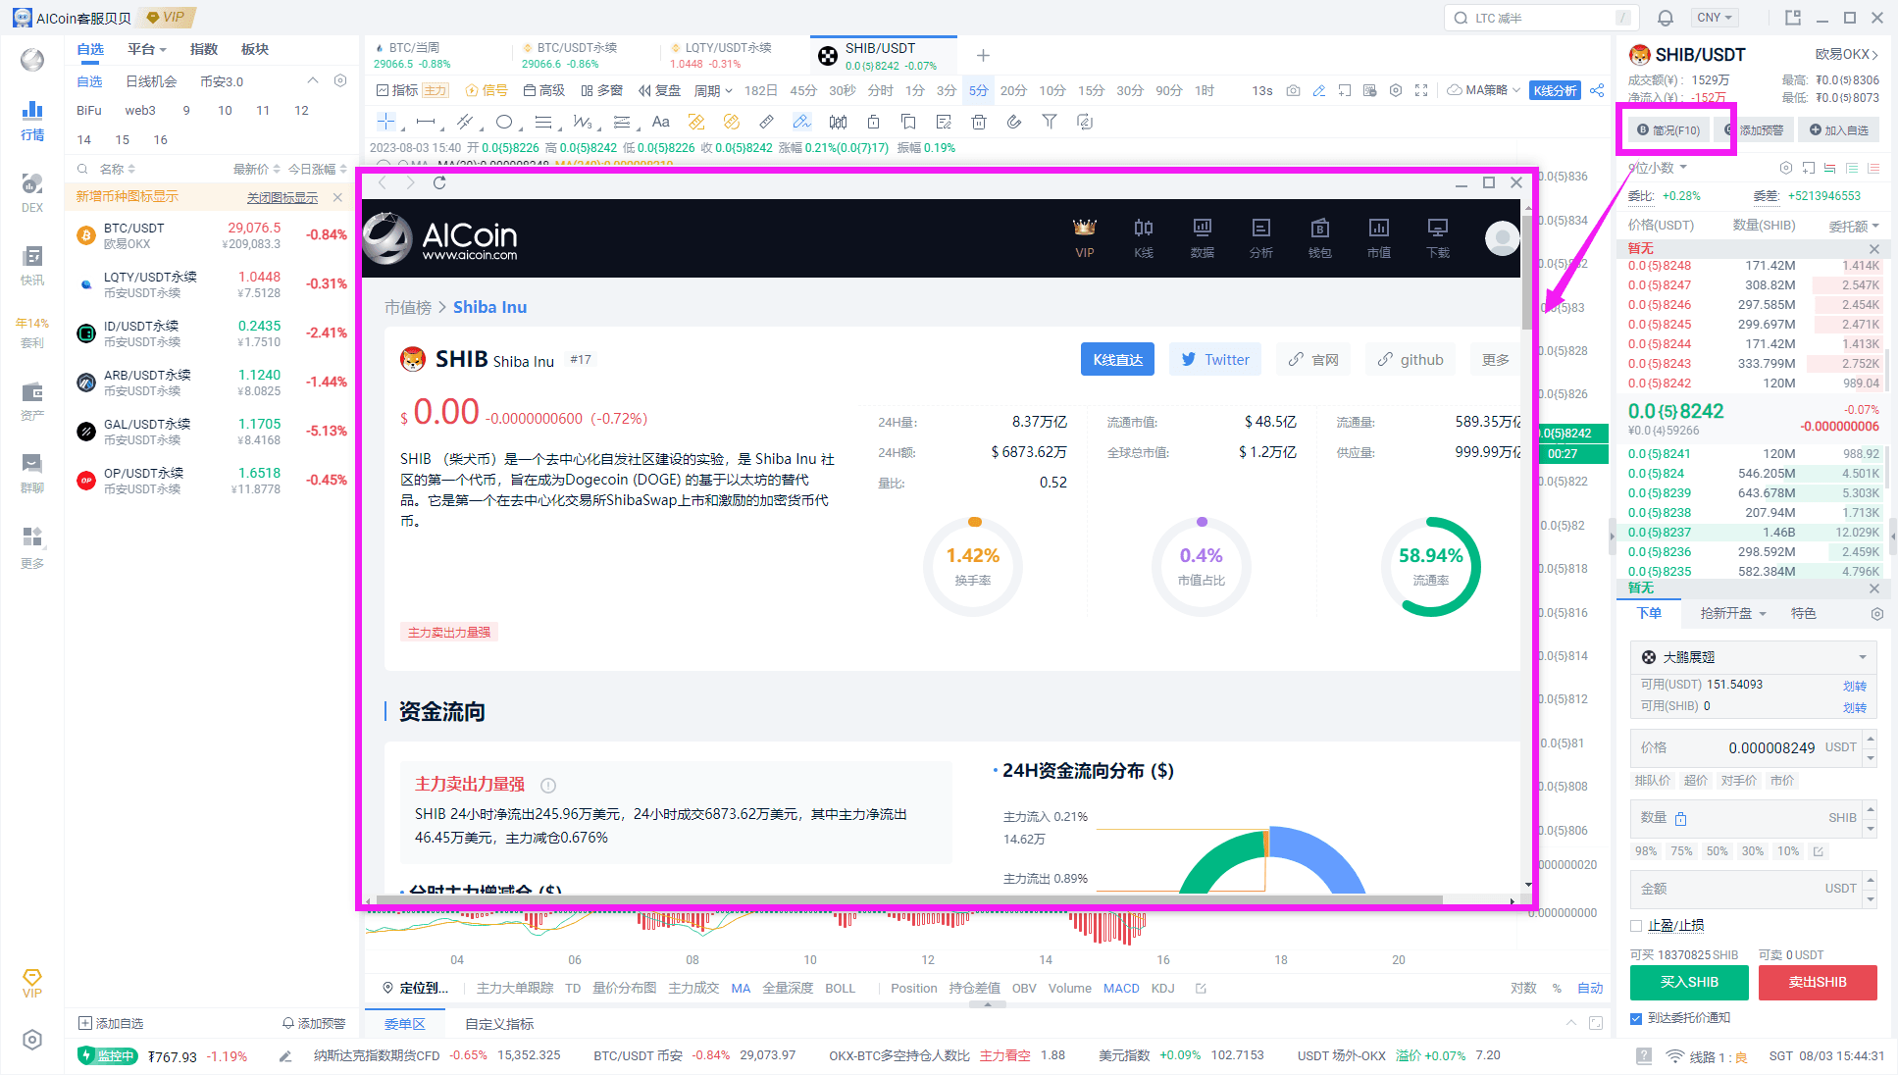Select the 98% quantity preset
This screenshot has width=1898, height=1075.
coord(1646,851)
